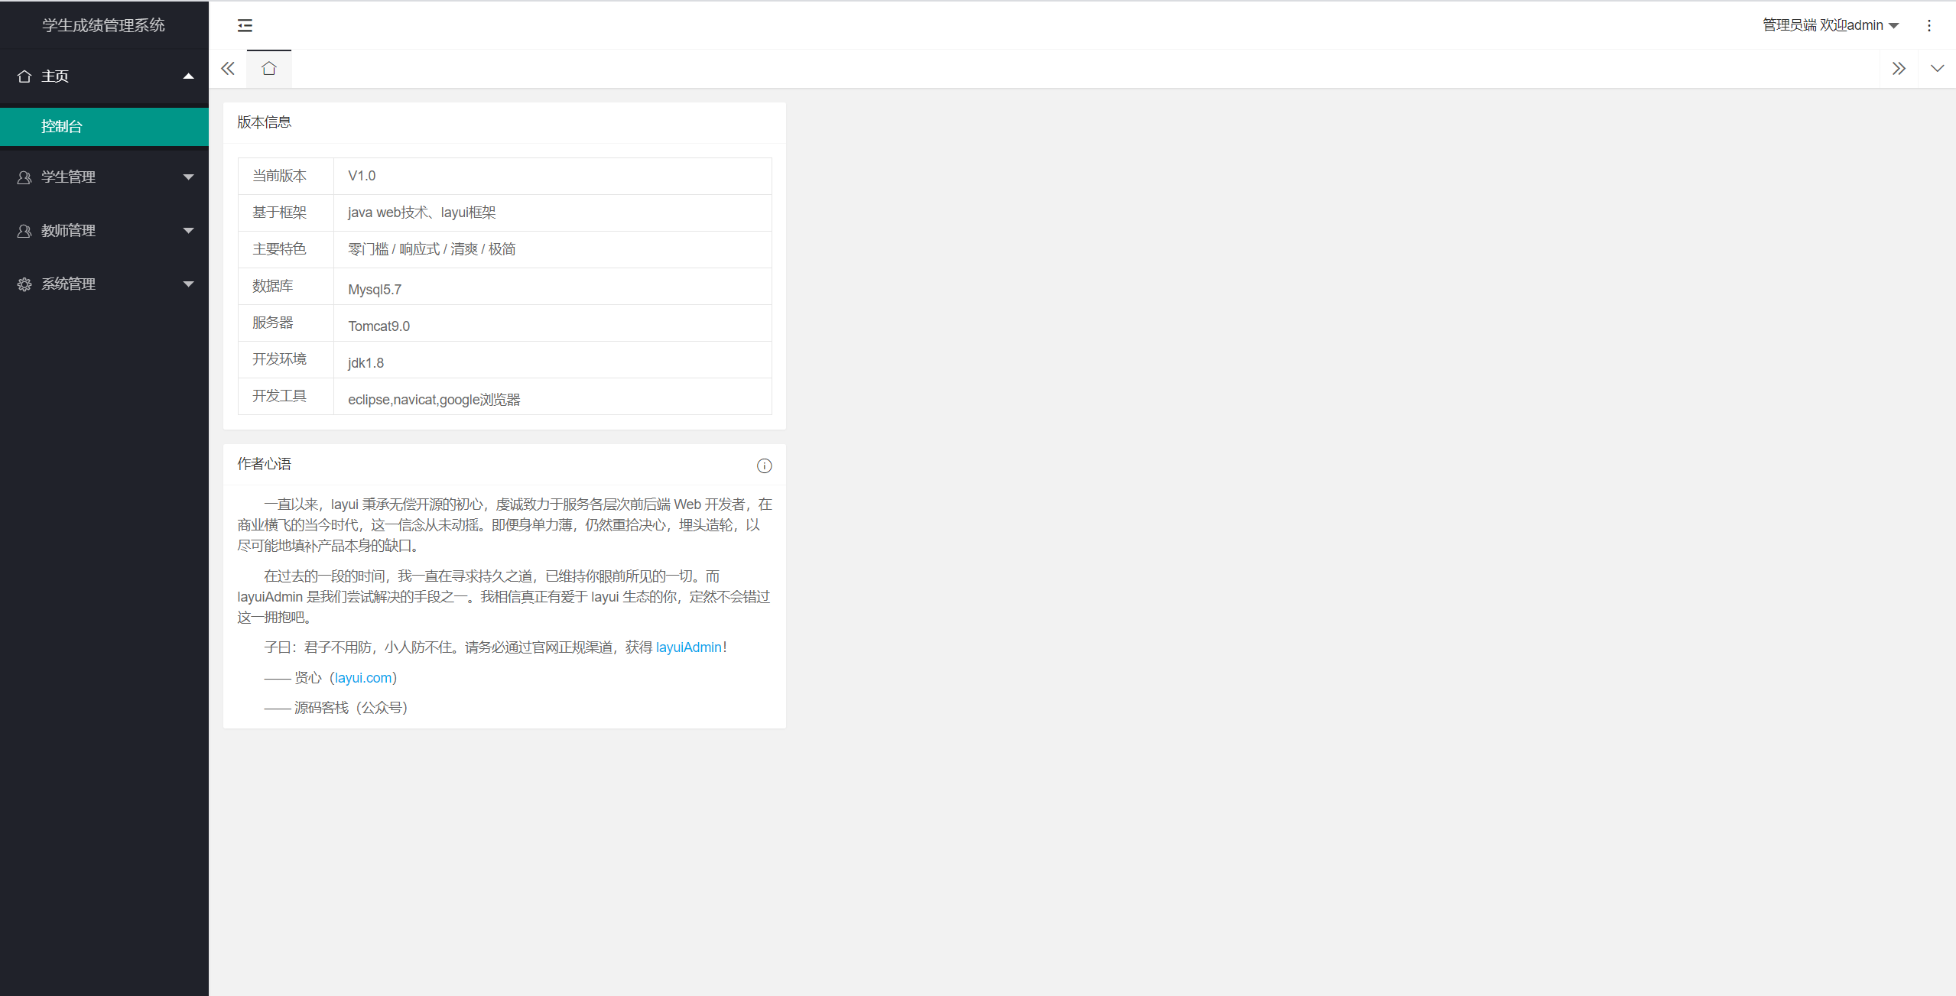Open the admin user dropdown
The width and height of the screenshot is (1956, 996).
[1830, 26]
